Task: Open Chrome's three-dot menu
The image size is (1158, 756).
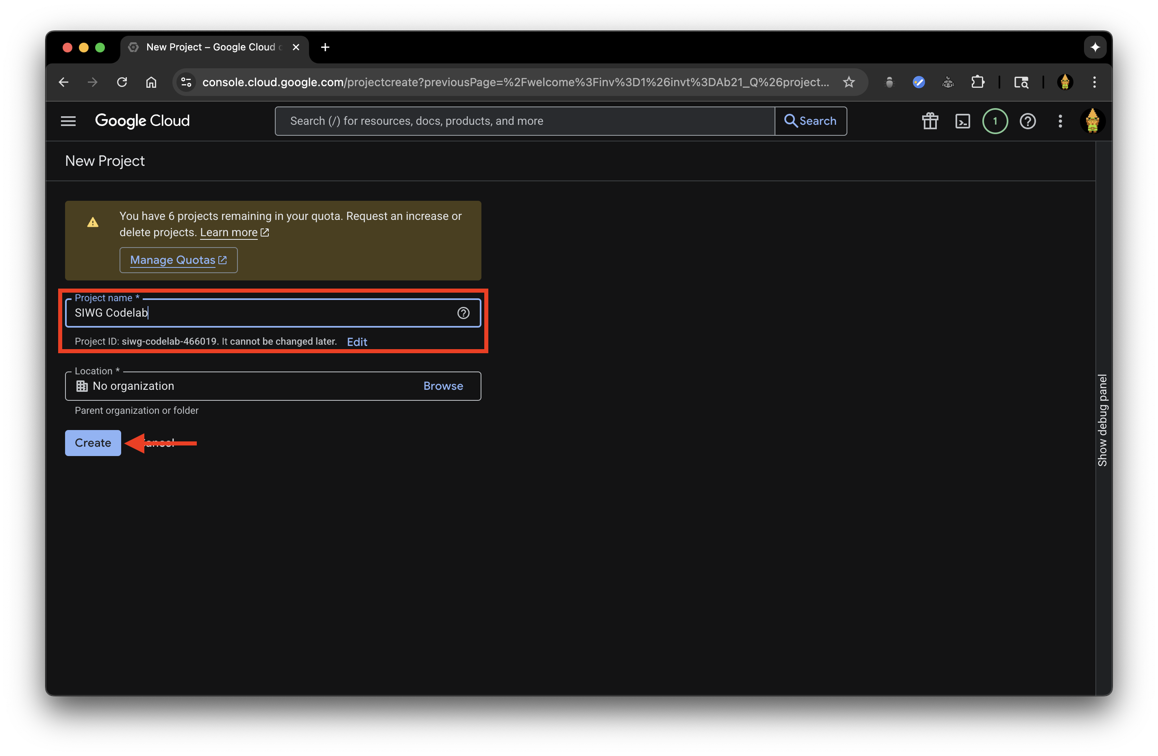Action: pos(1094,82)
